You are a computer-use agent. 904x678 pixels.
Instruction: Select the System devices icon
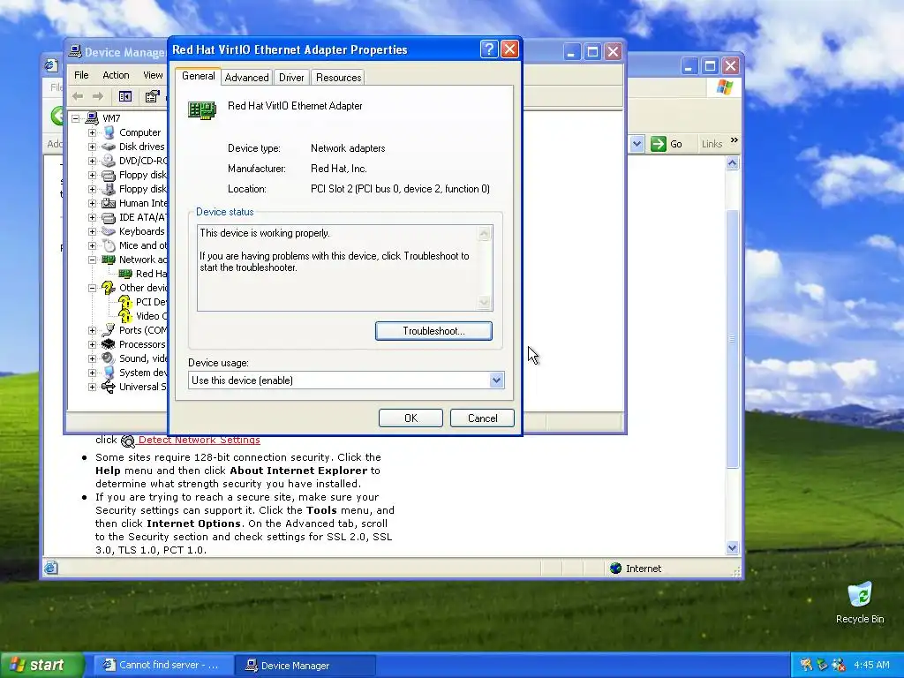[x=109, y=373]
